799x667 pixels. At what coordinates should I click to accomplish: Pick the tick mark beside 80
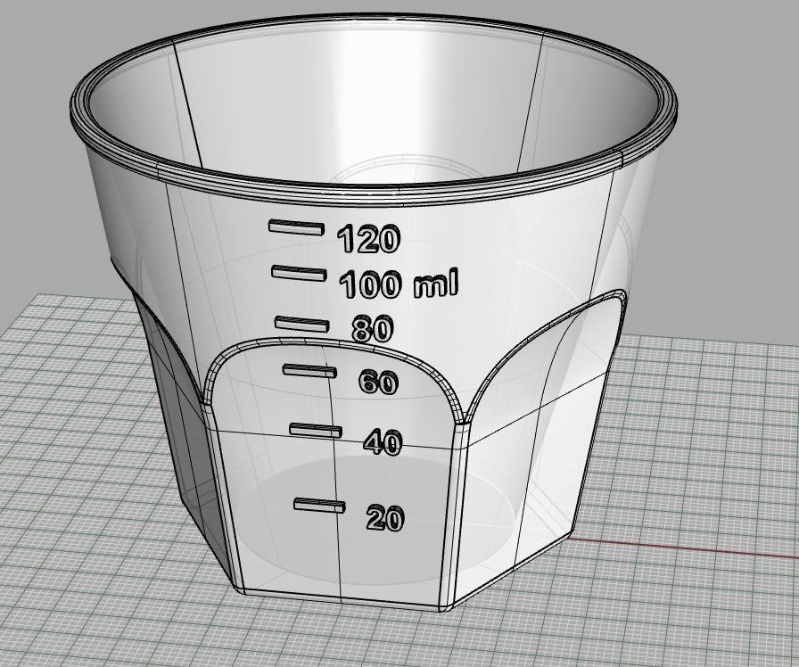[301, 324]
